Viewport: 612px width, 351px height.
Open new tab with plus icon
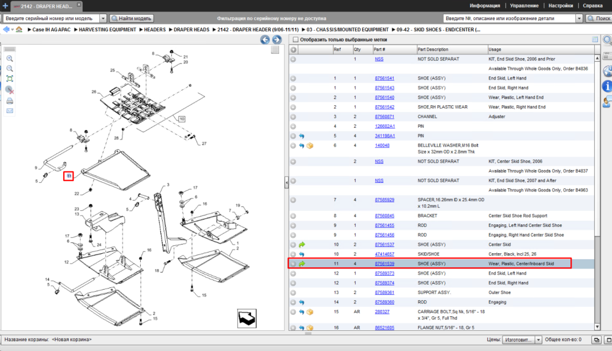5,6
